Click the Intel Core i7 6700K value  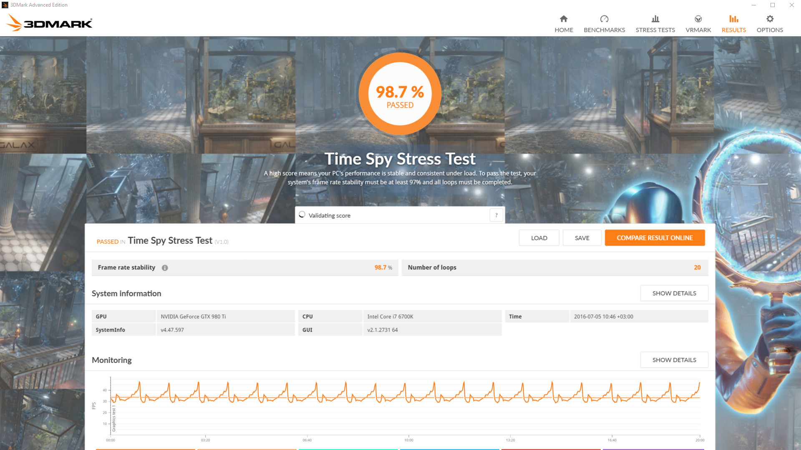[x=390, y=317]
